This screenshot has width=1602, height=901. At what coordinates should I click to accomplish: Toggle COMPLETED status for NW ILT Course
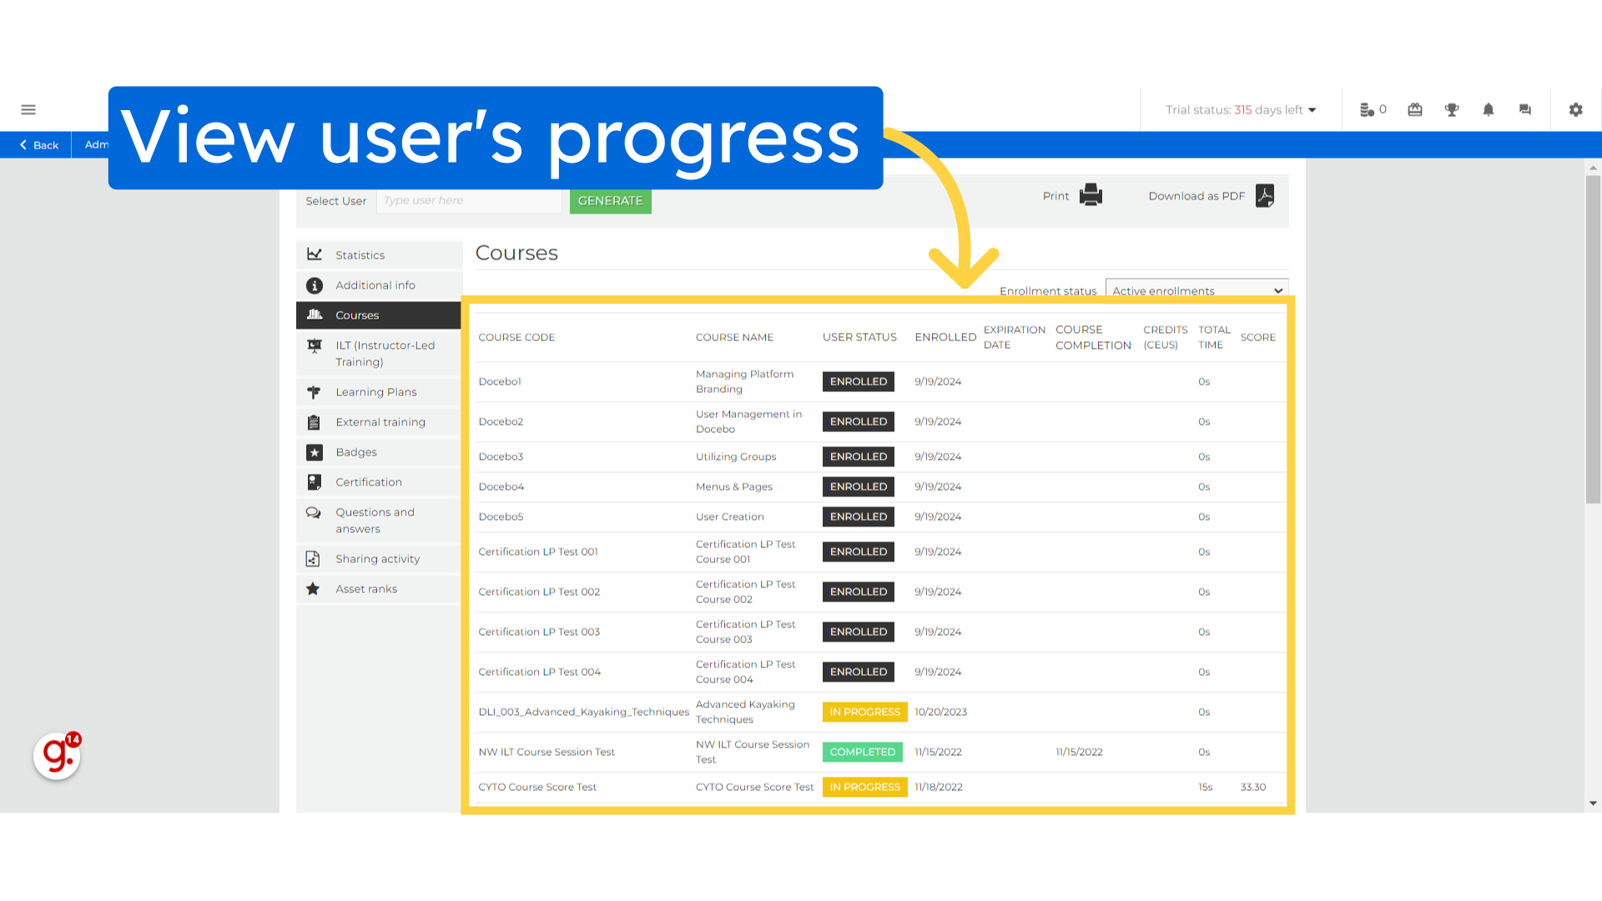coord(863,752)
